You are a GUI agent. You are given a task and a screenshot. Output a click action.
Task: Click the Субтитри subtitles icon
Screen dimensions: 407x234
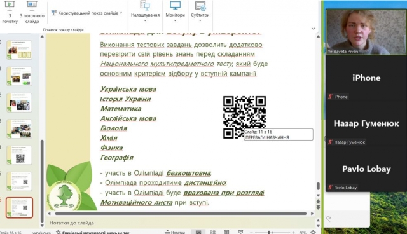[200, 6]
